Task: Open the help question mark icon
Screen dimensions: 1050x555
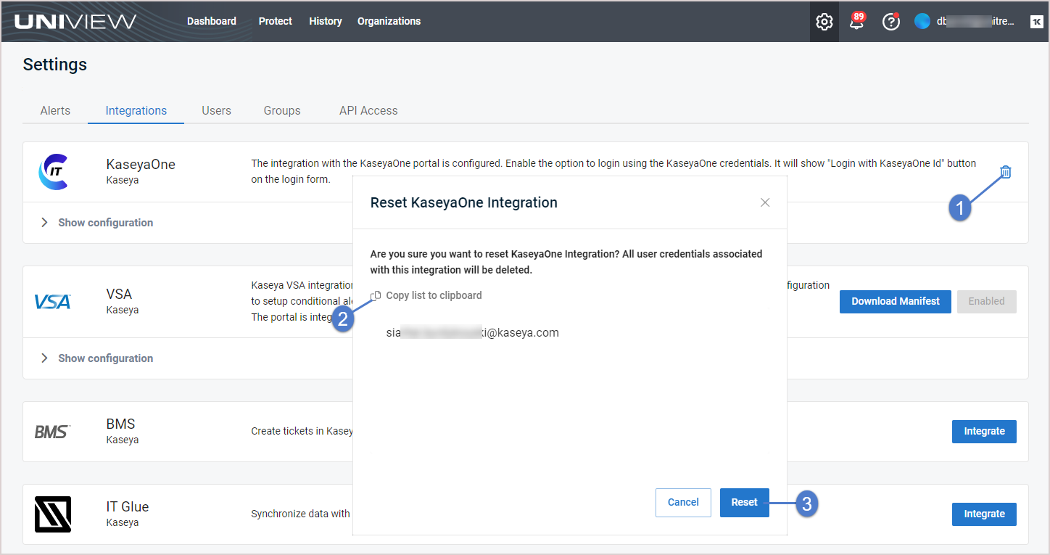Action: point(890,22)
